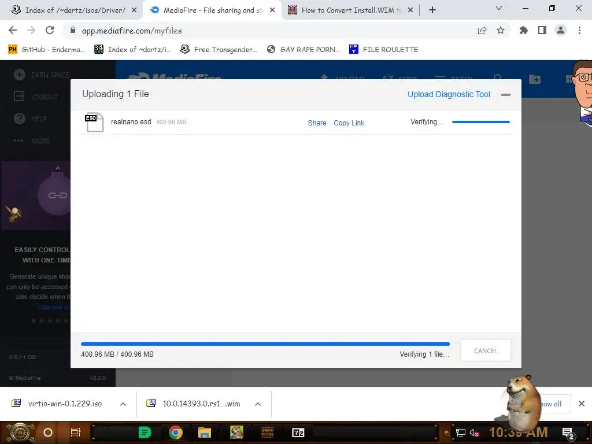Click the realnano.esd file name

click(x=131, y=122)
